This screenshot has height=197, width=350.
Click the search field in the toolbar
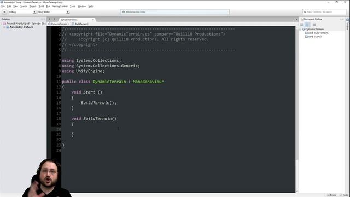coord(324,12)
